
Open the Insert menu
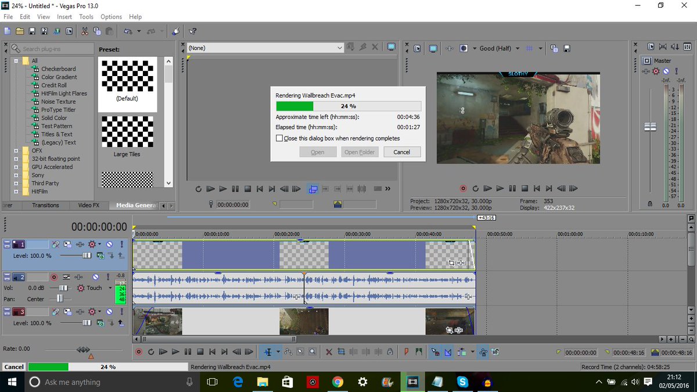64,17
